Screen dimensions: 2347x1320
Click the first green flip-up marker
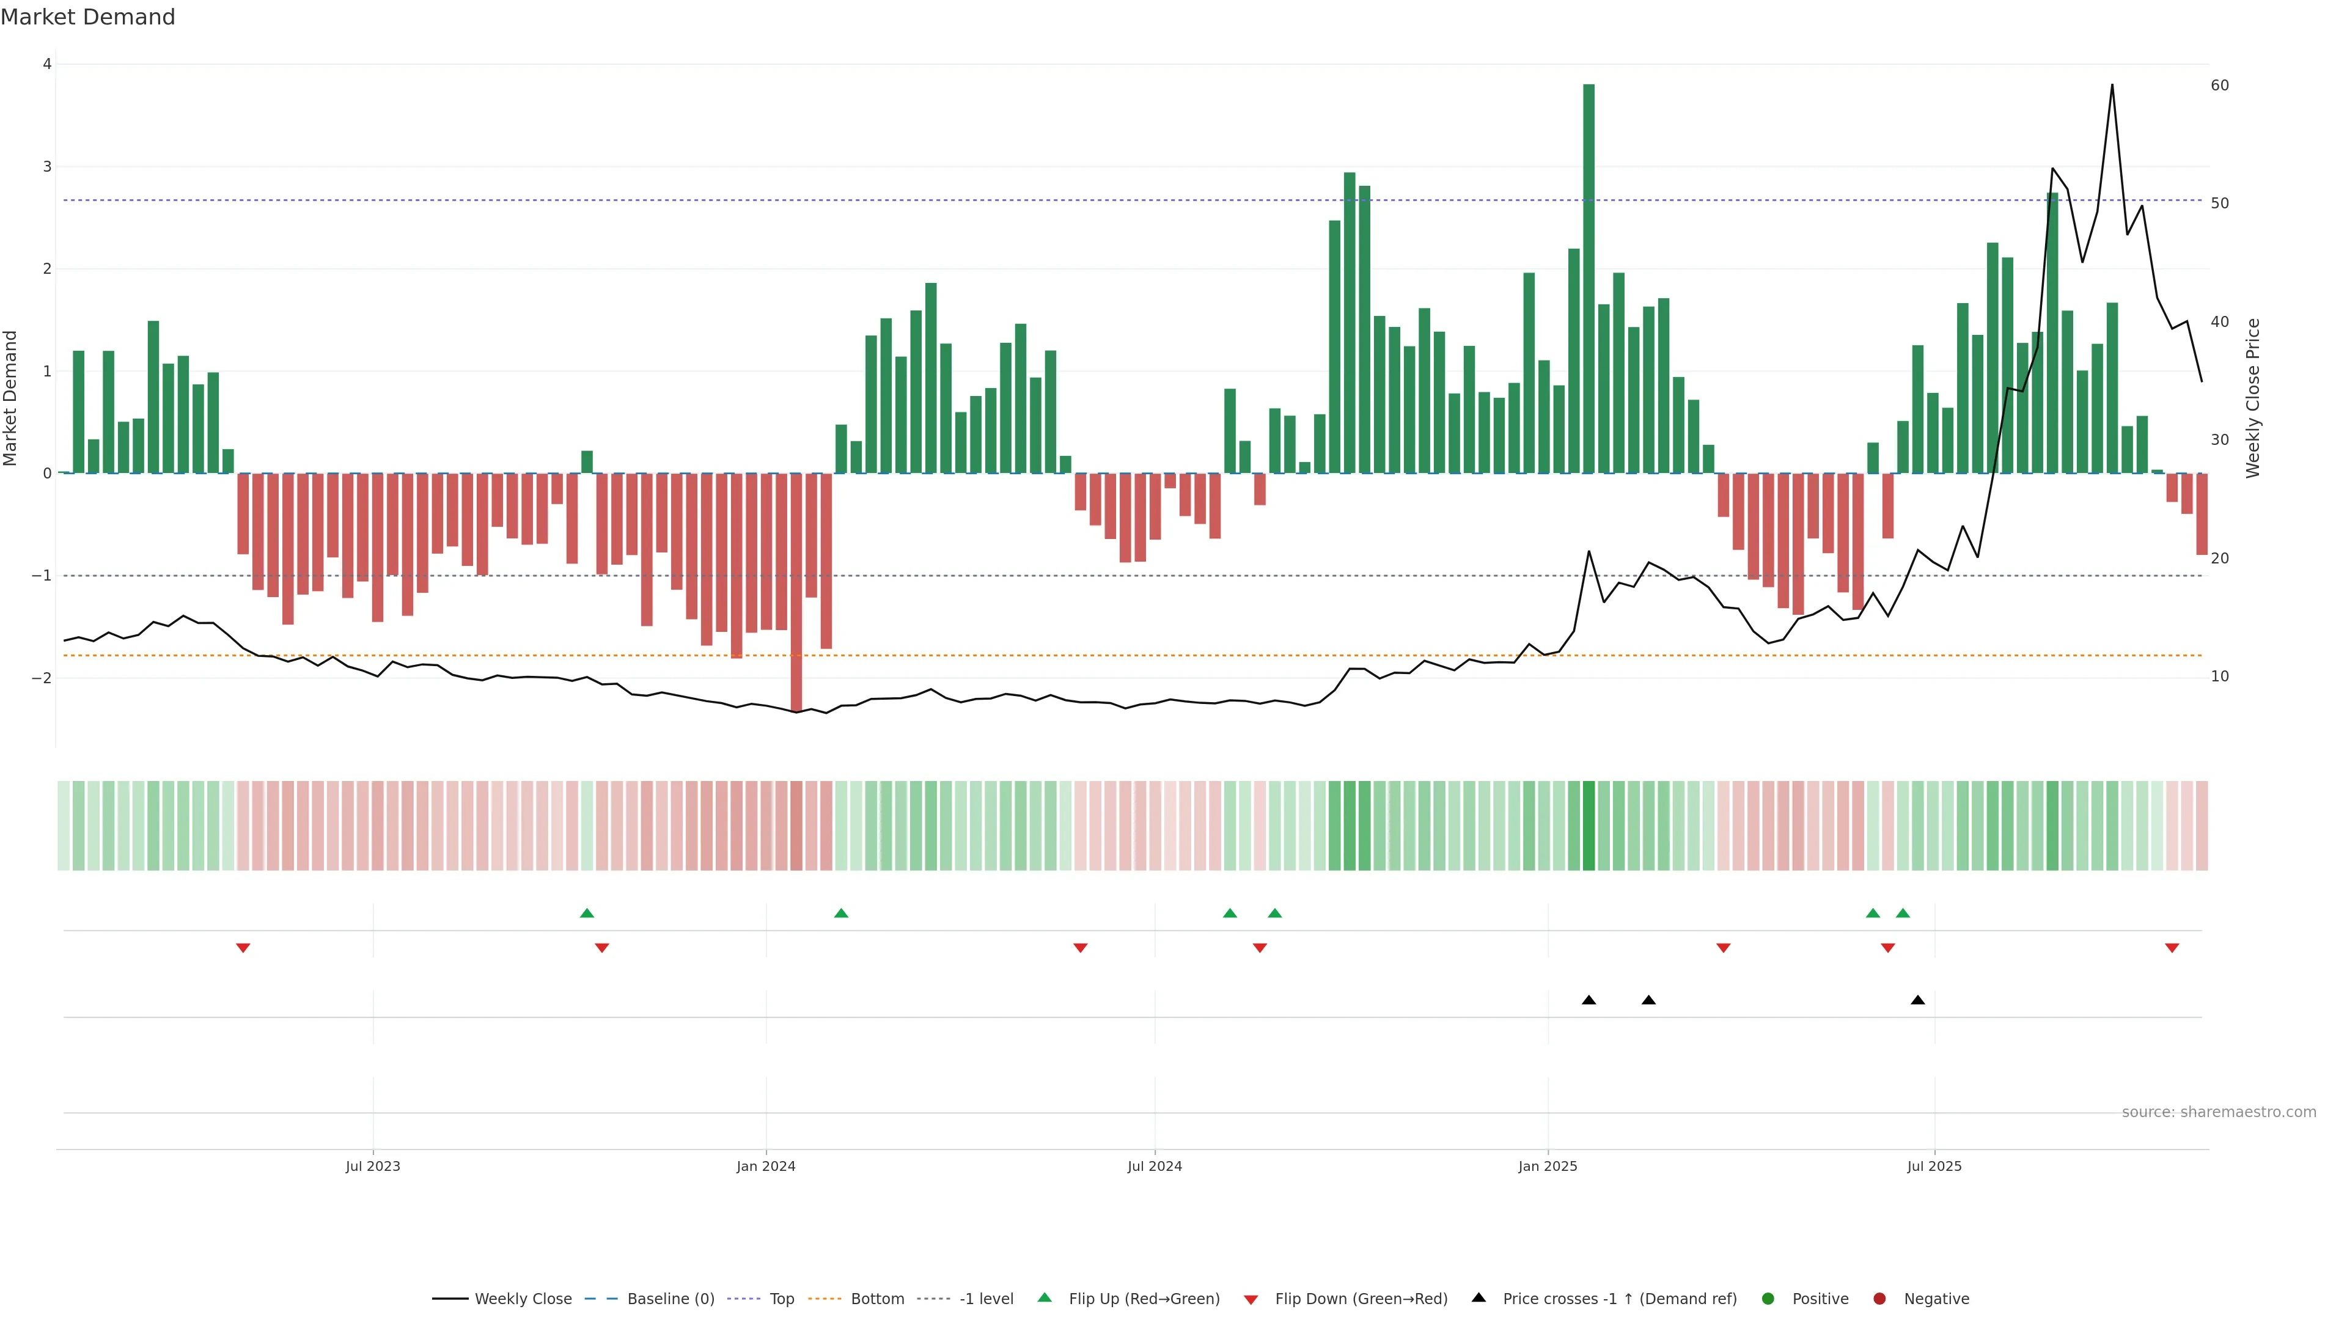point(587,913)
